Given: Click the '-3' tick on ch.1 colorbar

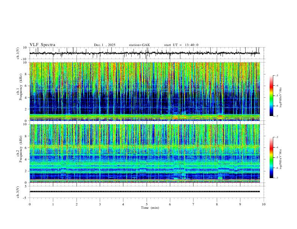Looking at the screenshot, I should [x=276, y=75].
